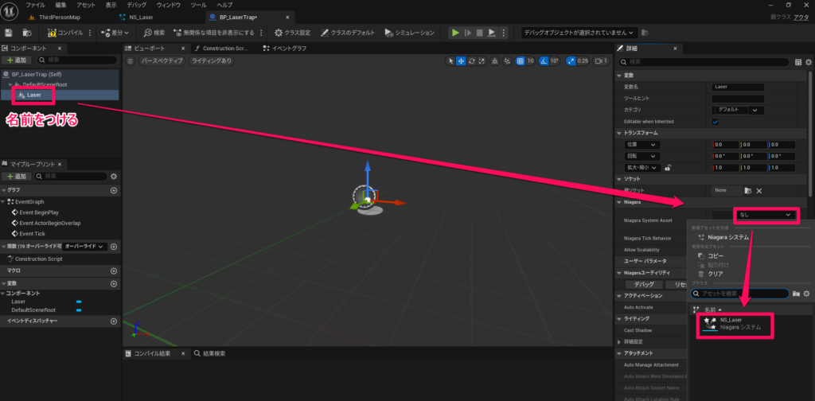Open the アセット menu

[86, 5]
